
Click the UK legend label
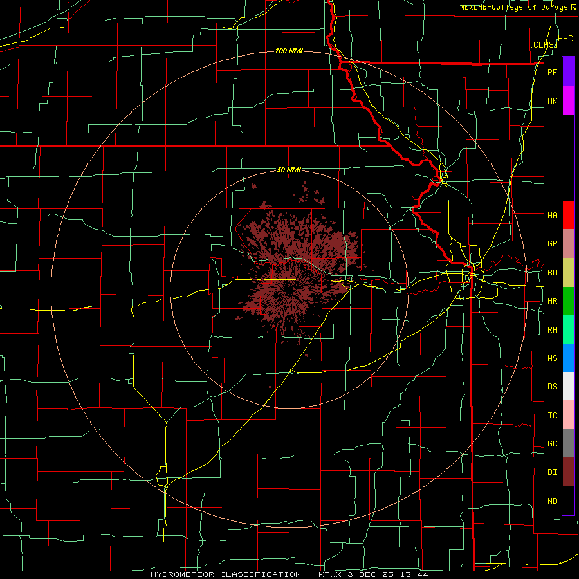(552, 101)
